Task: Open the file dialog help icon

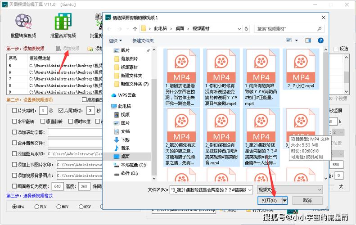Action: 320,40
